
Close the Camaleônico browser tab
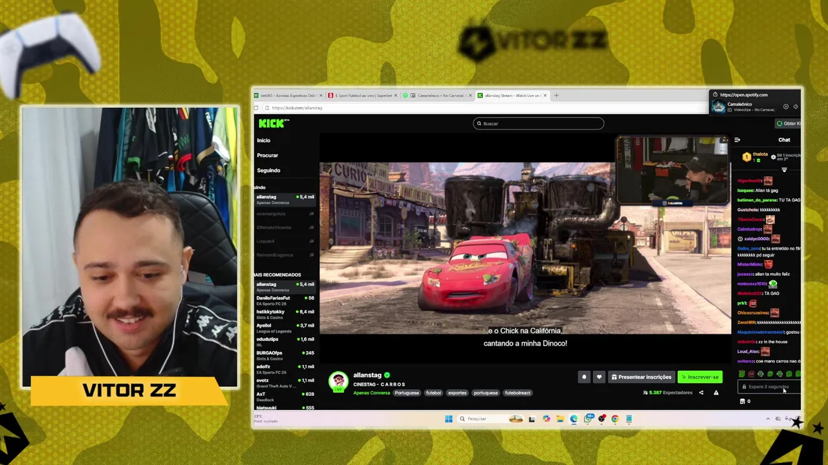pyautogui.click(x=470, y=96)
